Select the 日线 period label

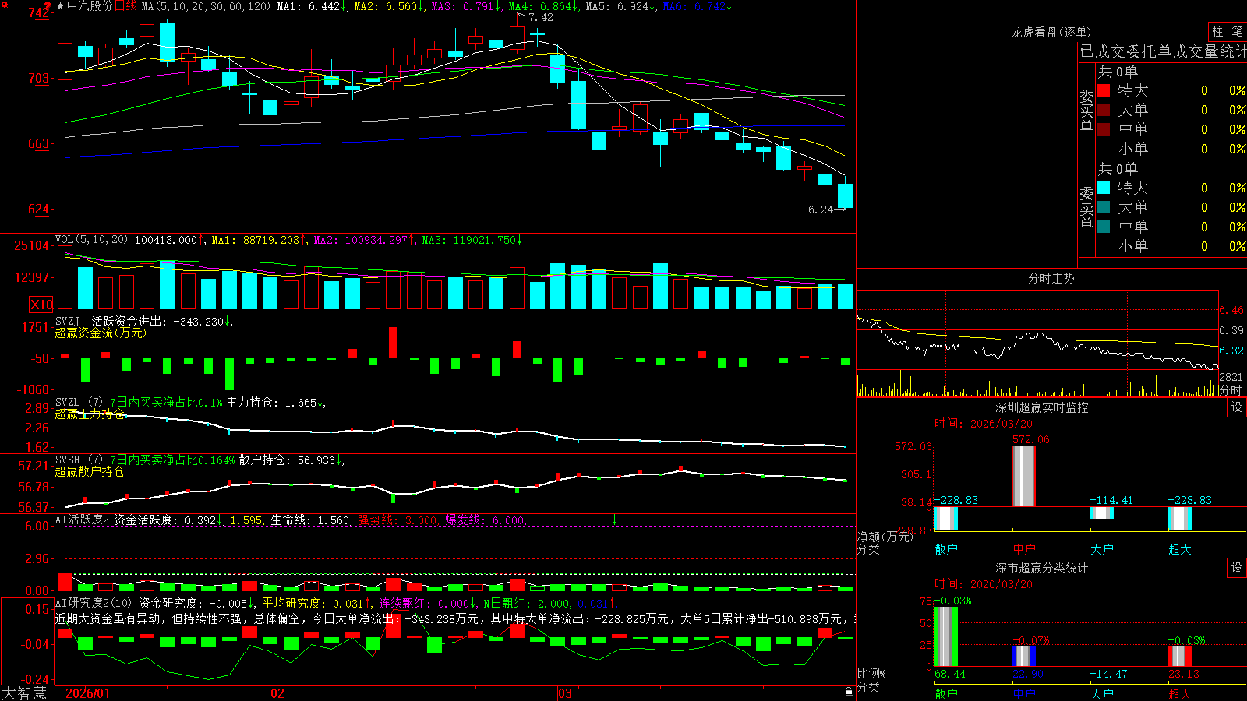tap(125, 6)
